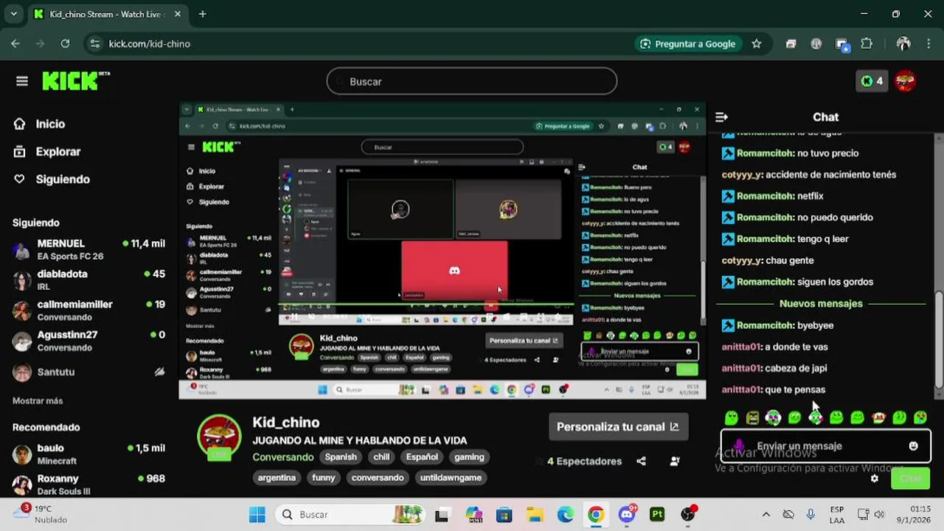Viewport: 944px width, 531px height.
Task: Pick the heart-eyes crying emote
Action: tap(920, 418)
